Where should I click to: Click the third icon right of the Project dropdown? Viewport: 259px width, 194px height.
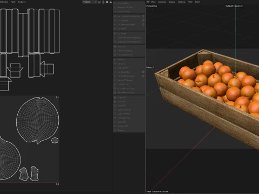107,2
